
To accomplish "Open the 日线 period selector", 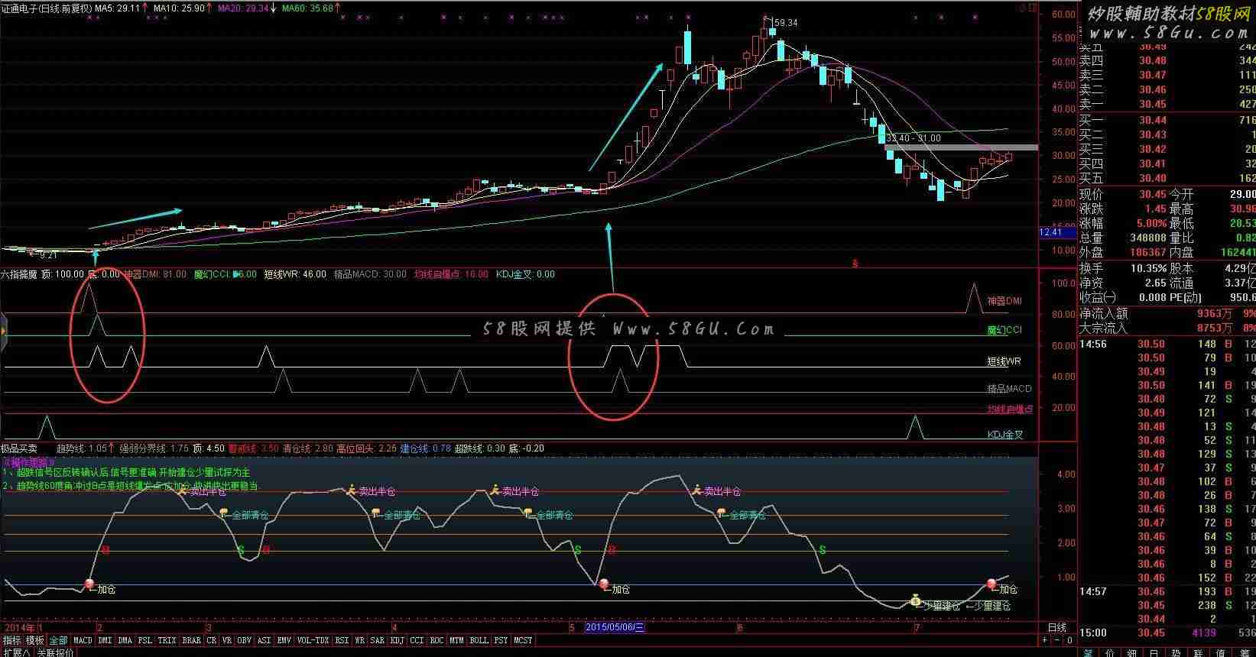I will point(1056,628).
